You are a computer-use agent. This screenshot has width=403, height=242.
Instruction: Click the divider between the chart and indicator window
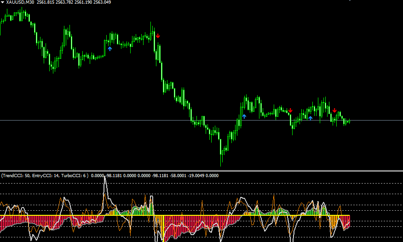pos(201,171)
